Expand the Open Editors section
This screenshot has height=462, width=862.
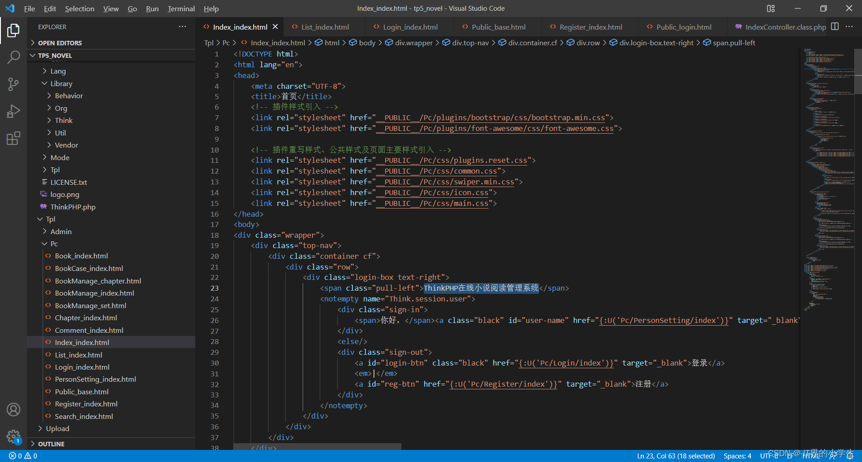point(111,43)
